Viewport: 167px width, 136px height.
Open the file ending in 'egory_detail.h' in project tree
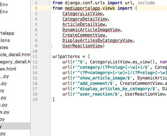point(15,62)
